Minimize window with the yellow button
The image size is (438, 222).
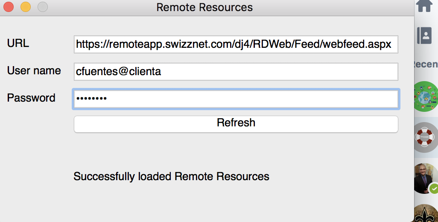pos(26,7)
